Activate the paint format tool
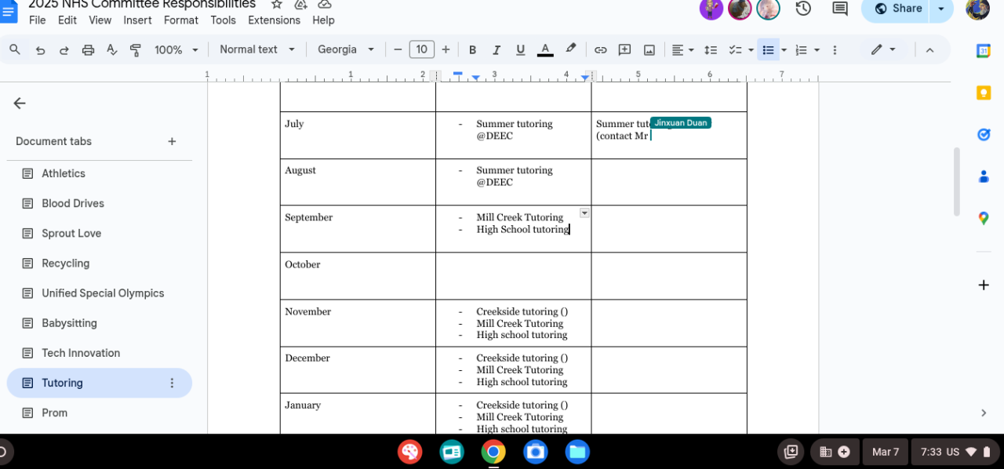Image resolution: width=1004 pixels, height=469 pixels. 136,49
